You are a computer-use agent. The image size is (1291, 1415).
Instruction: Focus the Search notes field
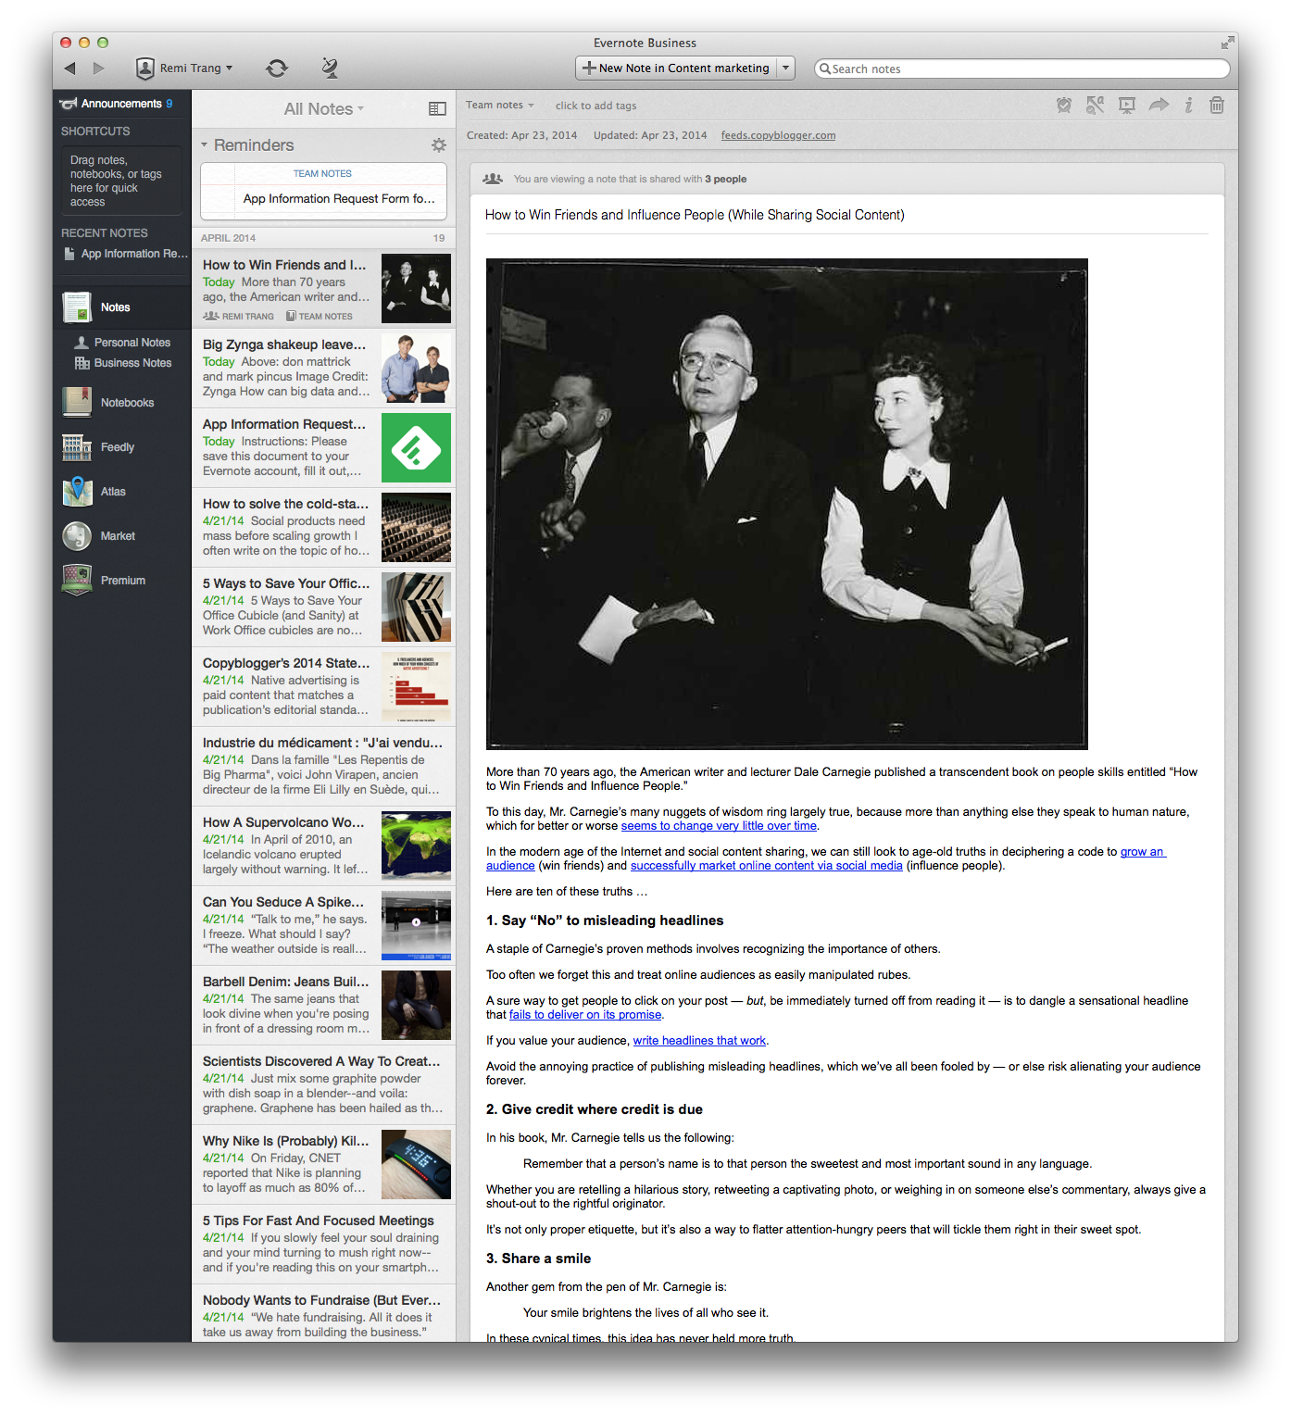(1022, 69)
